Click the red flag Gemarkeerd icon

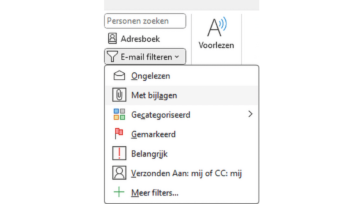(119, 134)
